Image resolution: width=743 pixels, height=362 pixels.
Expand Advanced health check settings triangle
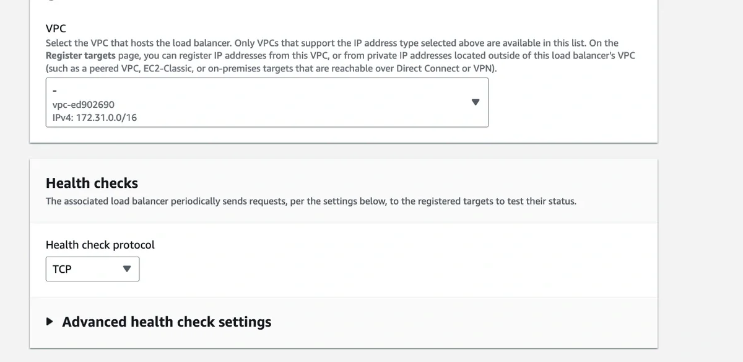click(x=50, y=322)
